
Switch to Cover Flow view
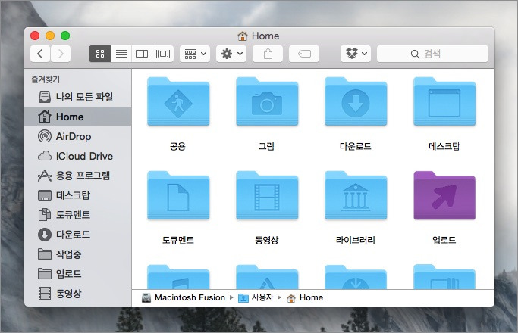[x=163, y=54]
